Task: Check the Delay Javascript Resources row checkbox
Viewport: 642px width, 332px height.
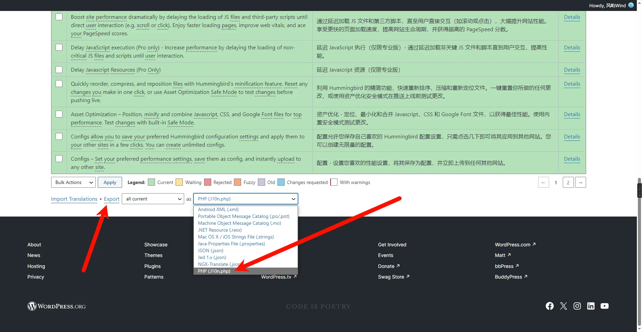Action: point(59,70)
